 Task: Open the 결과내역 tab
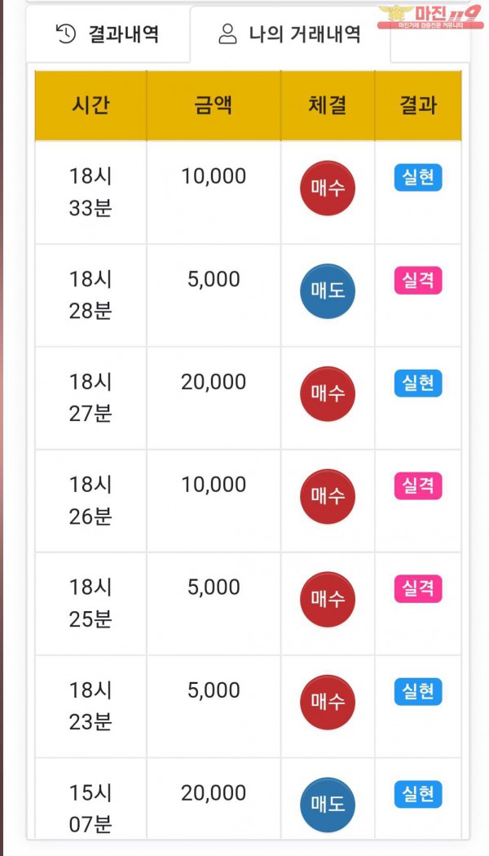tap(108, 34)
